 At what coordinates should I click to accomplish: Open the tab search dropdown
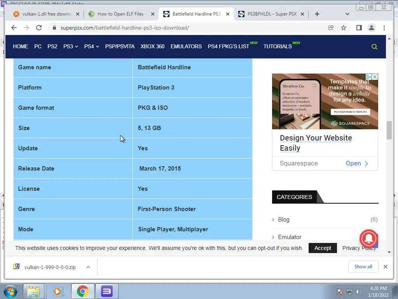tap(347, 14)
